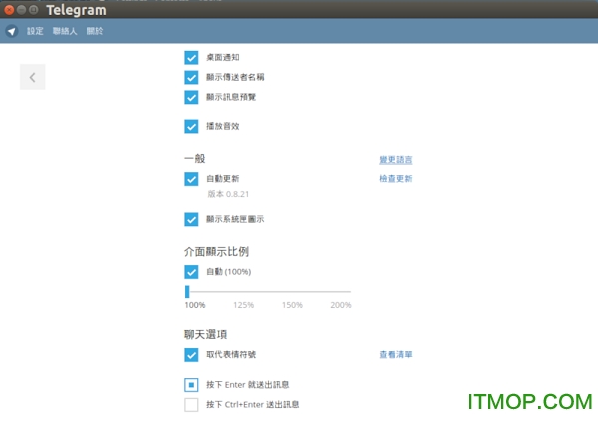Click the Telegram window title text
The image size is (598, 427).
click(77, 10)
